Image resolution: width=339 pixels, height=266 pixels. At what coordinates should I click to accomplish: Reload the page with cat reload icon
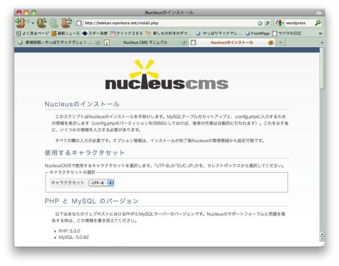click(x=41, y=23)
